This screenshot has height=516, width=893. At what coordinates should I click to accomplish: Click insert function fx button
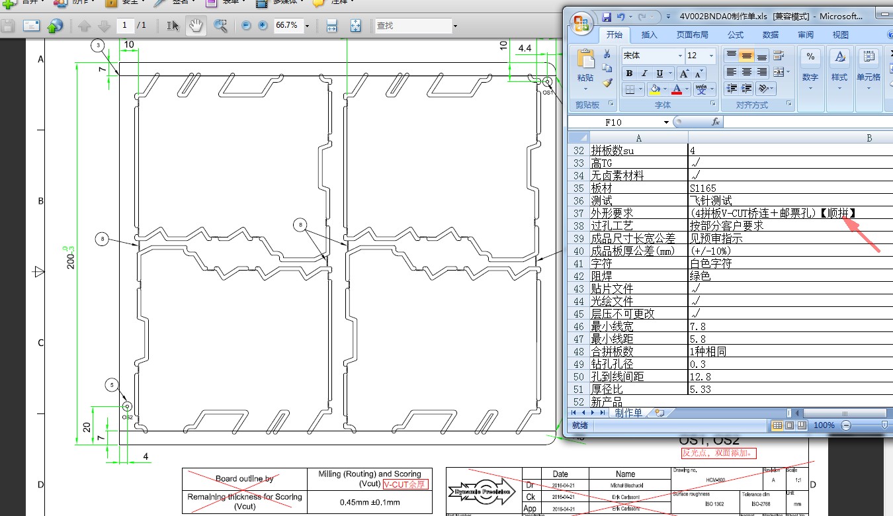coord(715,122)
